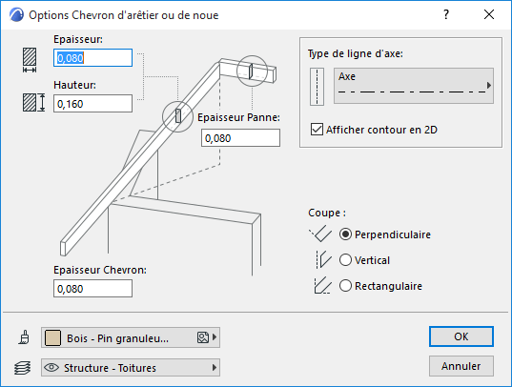512x387 pixels.
Task: Open the Axe line type dropdown
Action: coord(414,86)
